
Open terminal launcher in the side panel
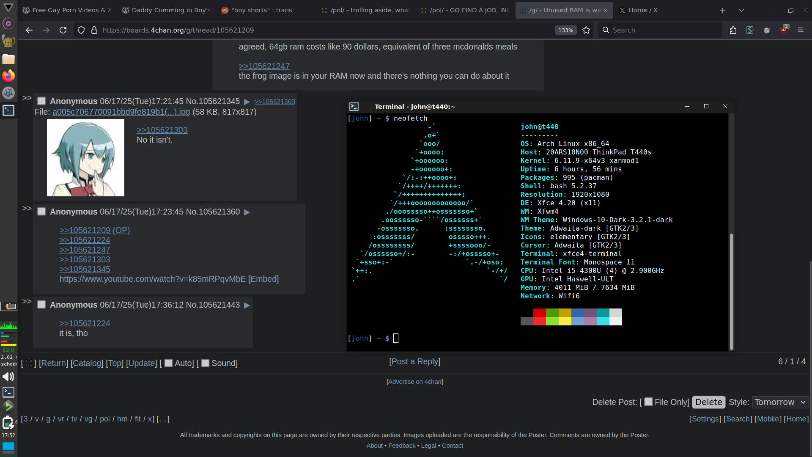point(8,110)
